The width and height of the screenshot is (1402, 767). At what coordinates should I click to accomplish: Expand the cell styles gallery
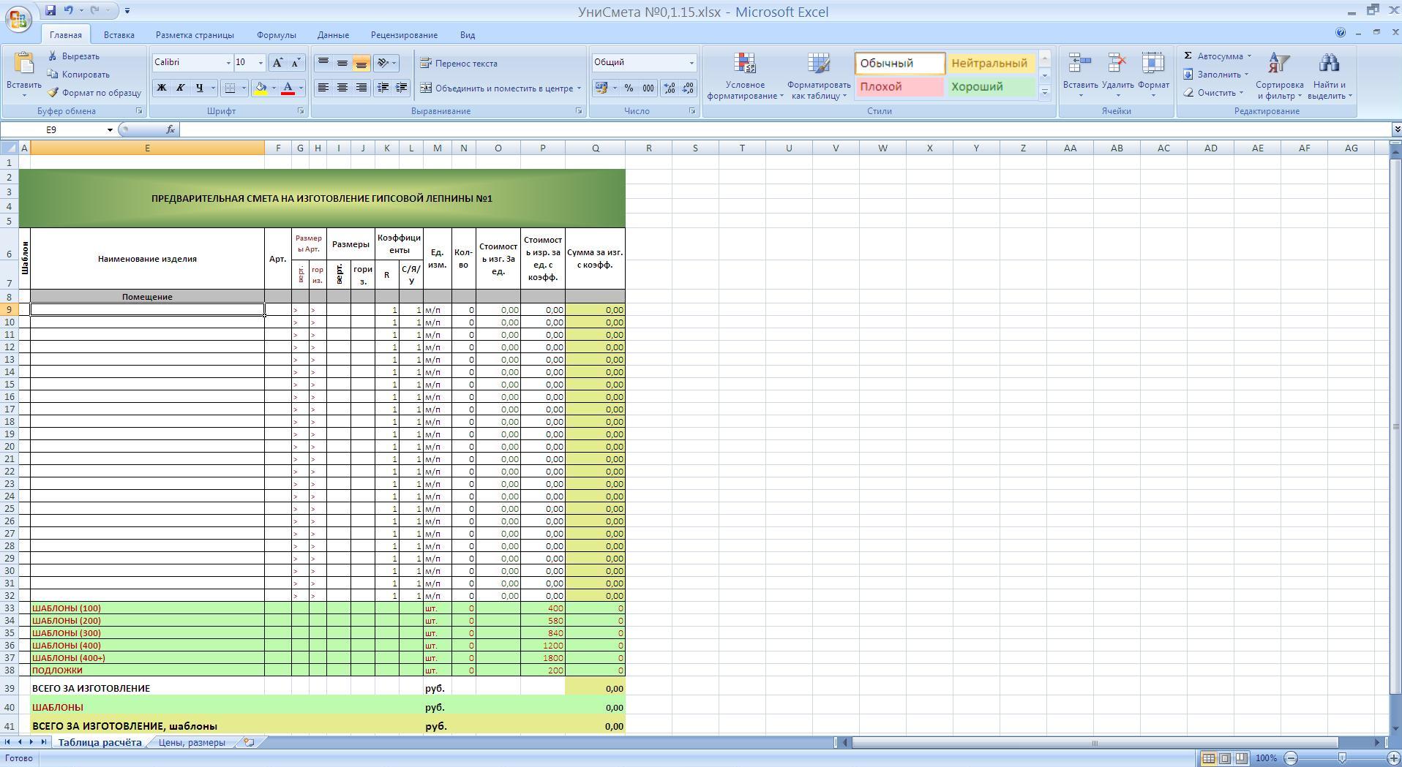pyautogui.click(x=1045, y=92)
